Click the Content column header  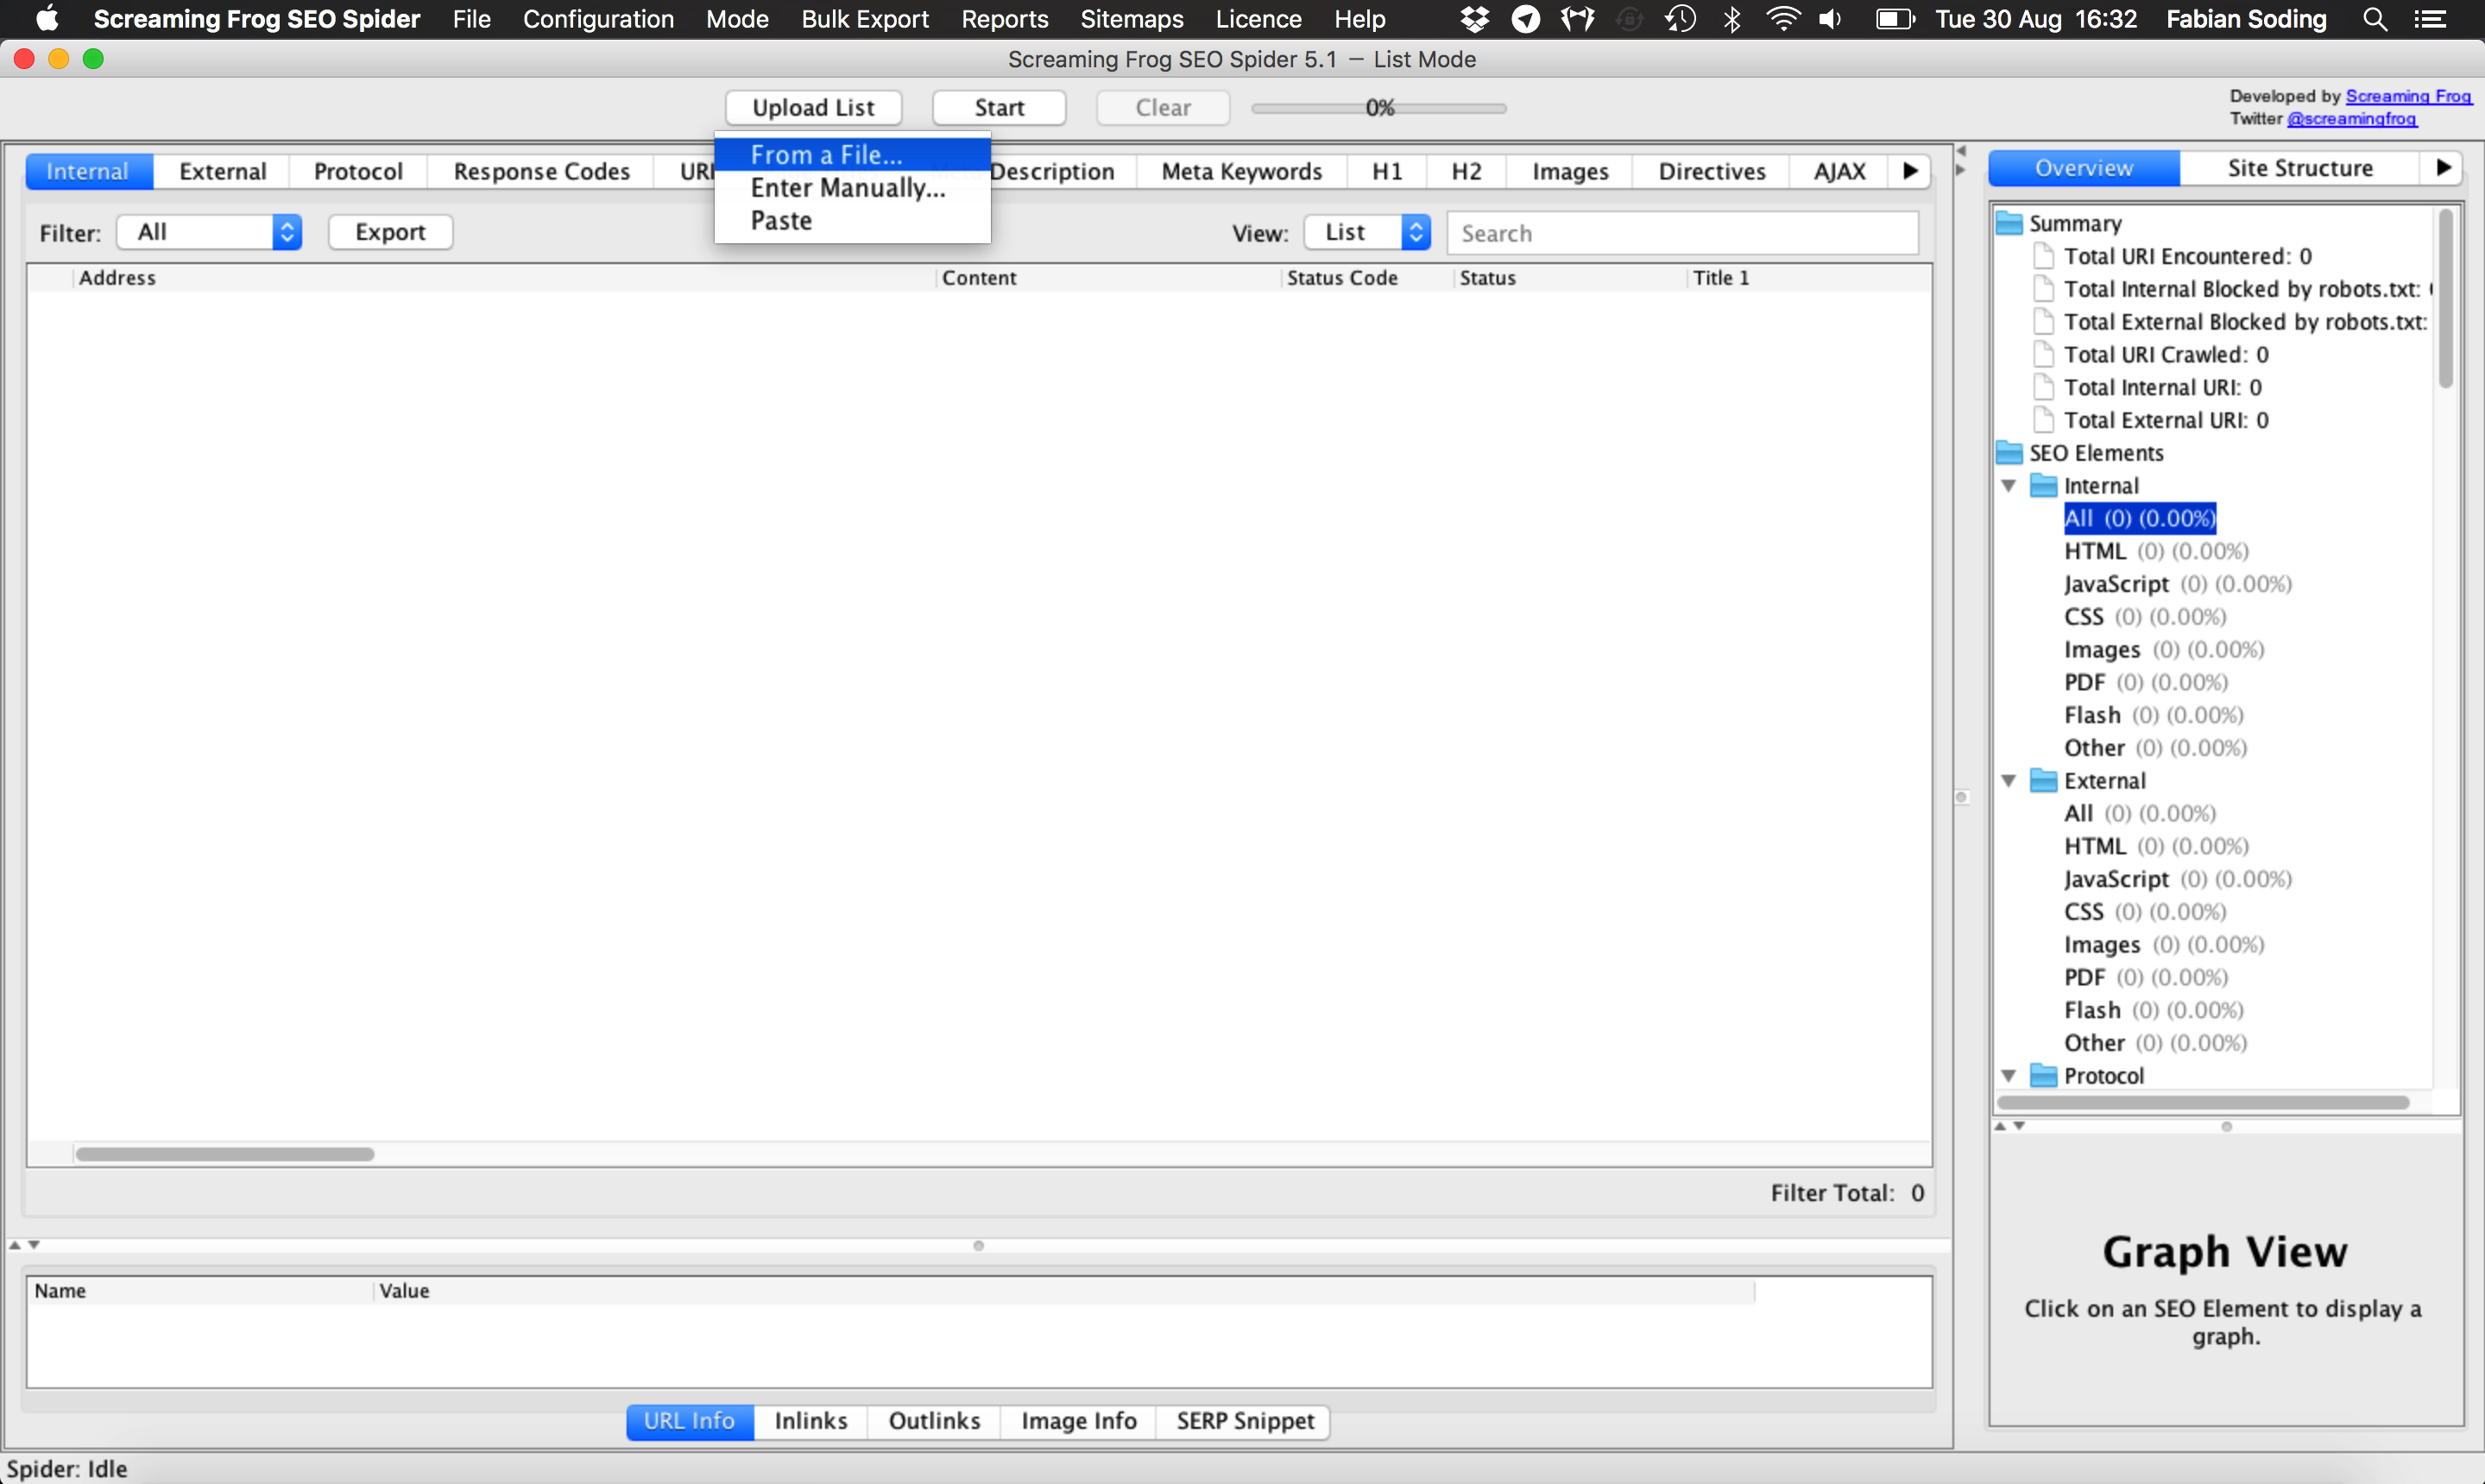pos(1108,278)
